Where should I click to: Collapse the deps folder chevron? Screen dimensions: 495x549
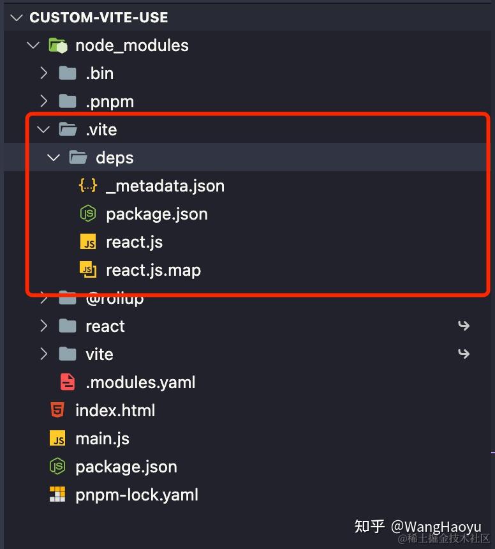[x=54, y=158]
